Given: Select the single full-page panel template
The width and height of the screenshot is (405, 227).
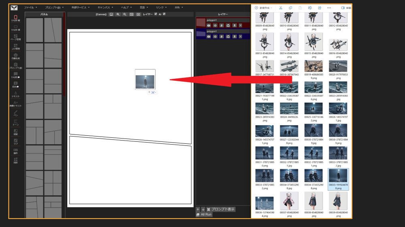Looking at the screenshot, I should coord(34,30).
